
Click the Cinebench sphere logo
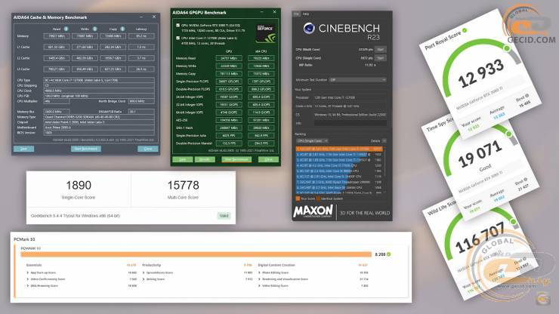pyautogui.click(x=309, y=28)
